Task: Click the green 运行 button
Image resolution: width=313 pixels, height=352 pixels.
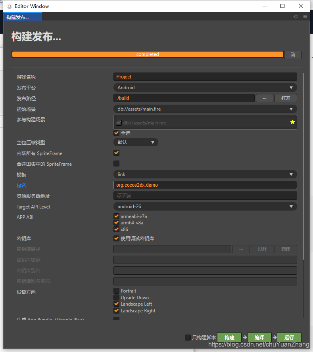Action: tap(289, 337)
